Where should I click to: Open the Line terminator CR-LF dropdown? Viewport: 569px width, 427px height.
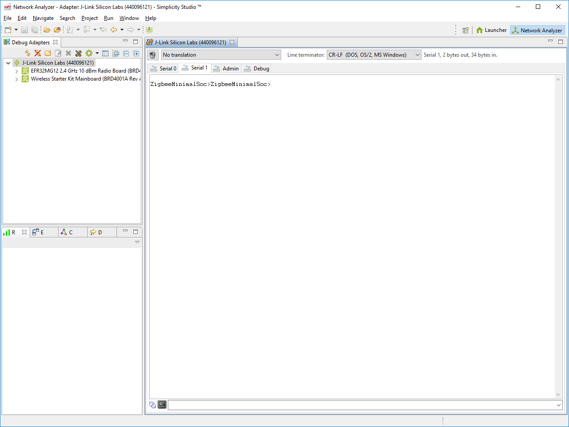(x=374, y=55)
